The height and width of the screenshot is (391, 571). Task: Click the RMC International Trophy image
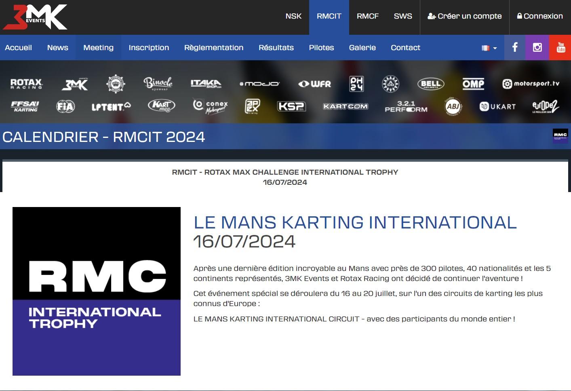97,291
